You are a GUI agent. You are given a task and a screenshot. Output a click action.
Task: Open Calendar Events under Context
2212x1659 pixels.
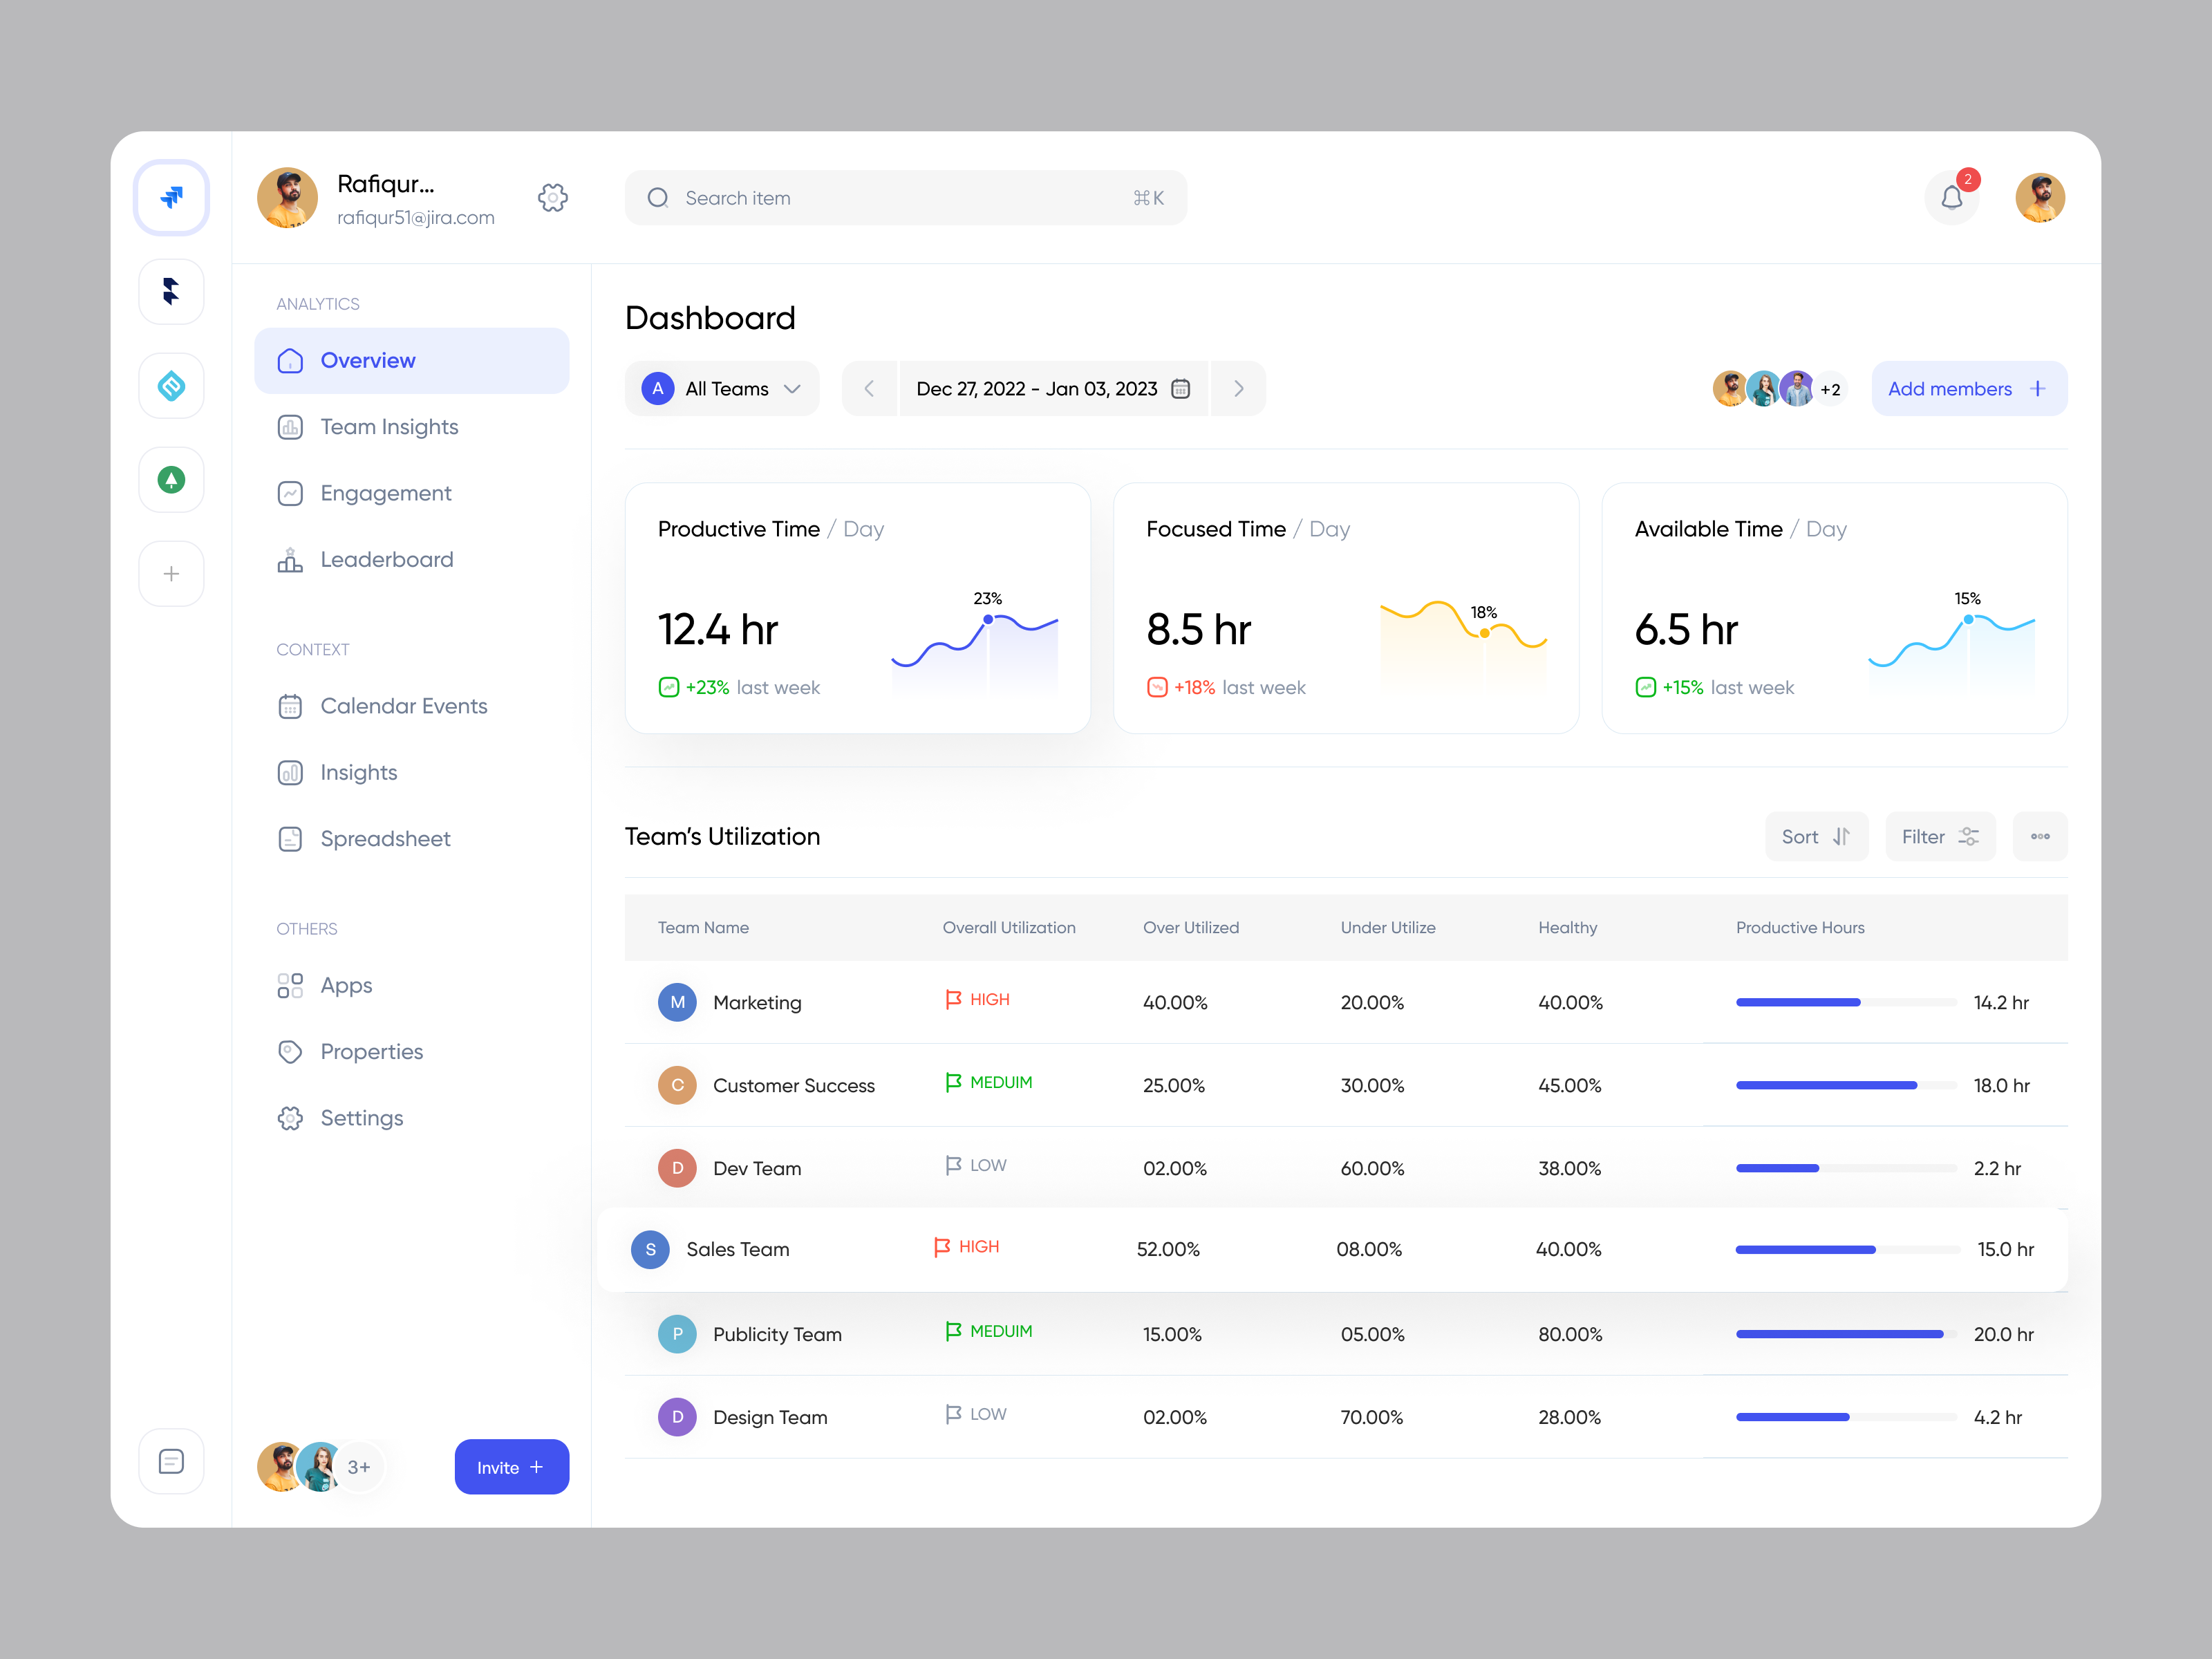tap(402, 706)
